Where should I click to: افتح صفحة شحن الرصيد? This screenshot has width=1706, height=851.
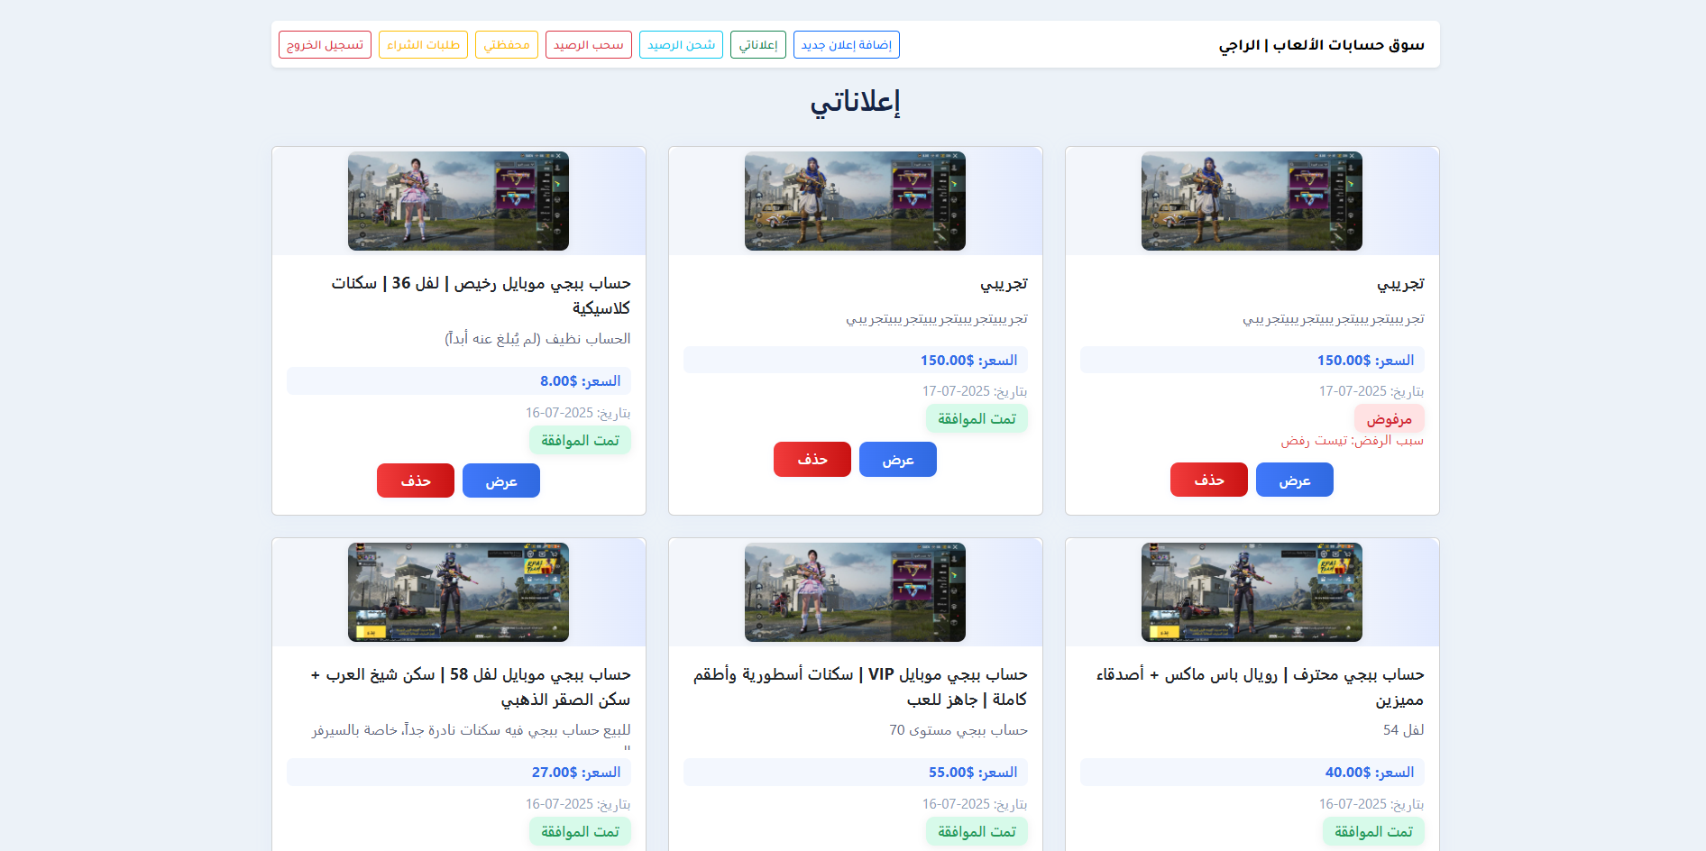pos(681,44)
